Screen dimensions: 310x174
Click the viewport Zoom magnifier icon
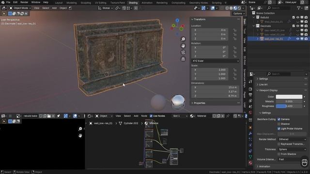183,39
